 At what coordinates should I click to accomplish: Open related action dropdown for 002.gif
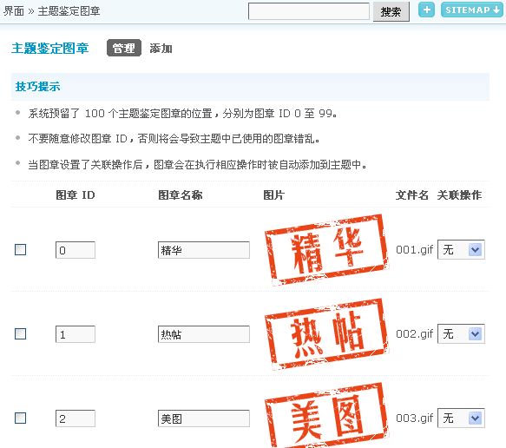(x=461, y=333)
